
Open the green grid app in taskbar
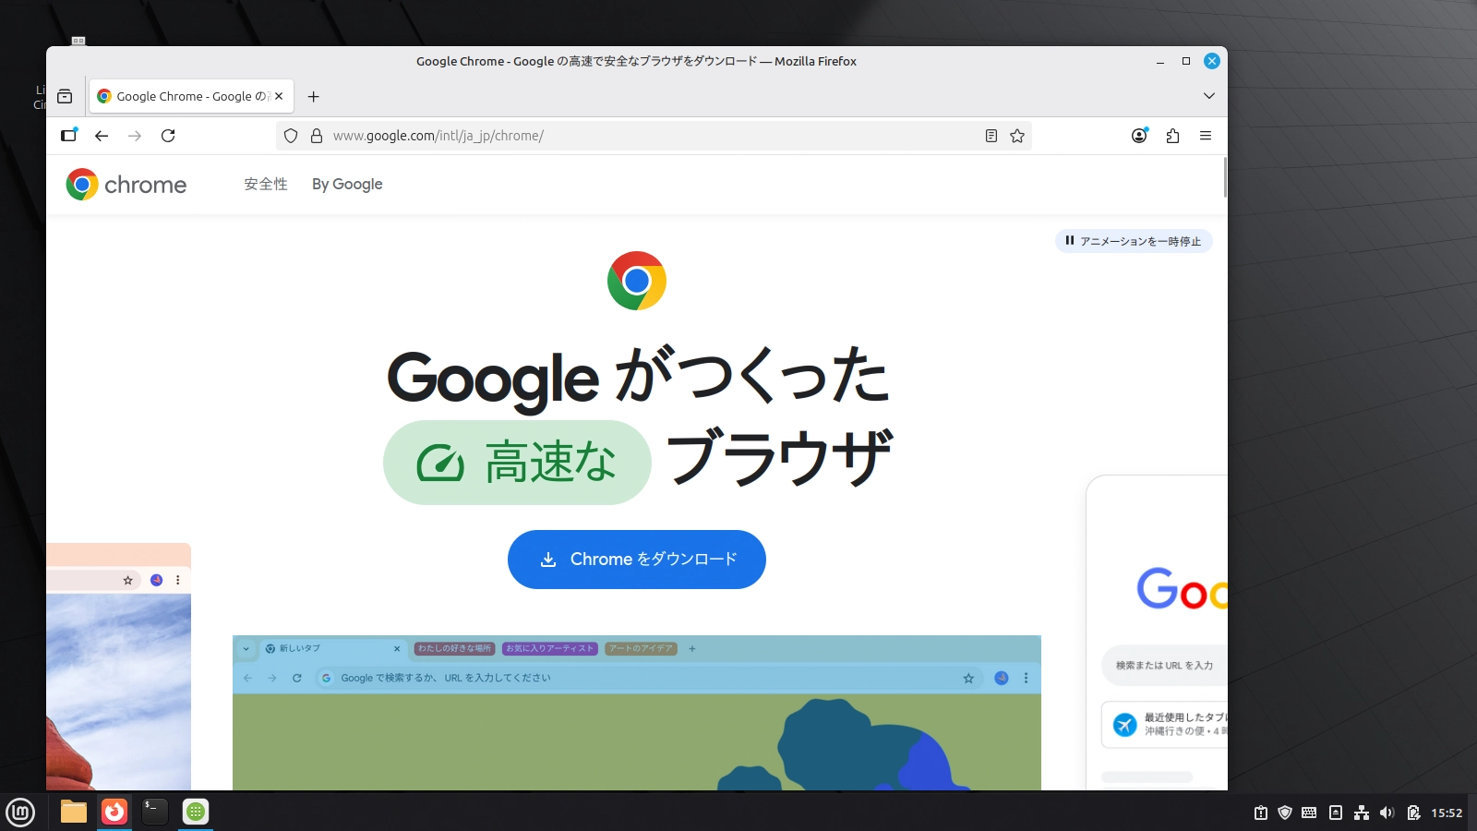click(196, 812)
